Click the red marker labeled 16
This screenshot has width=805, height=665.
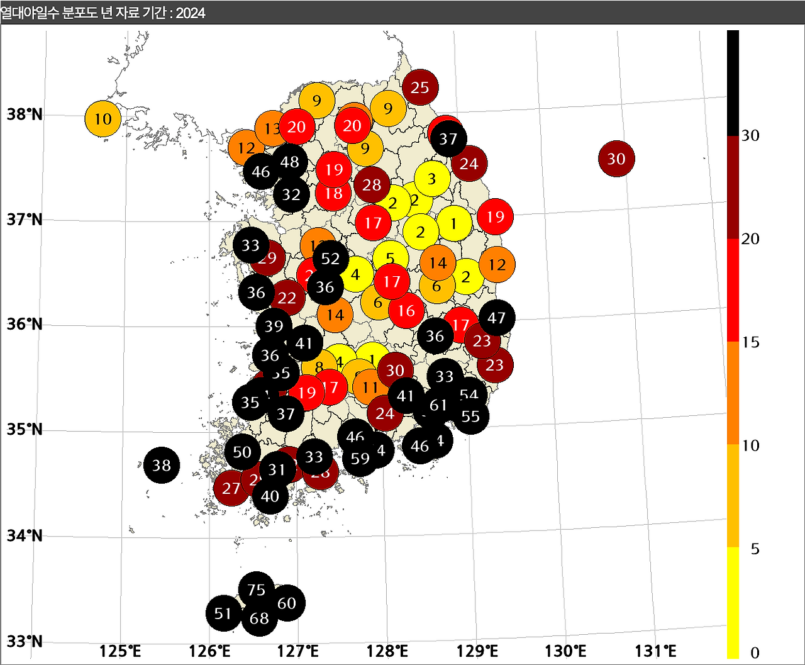tap(406, 310)
